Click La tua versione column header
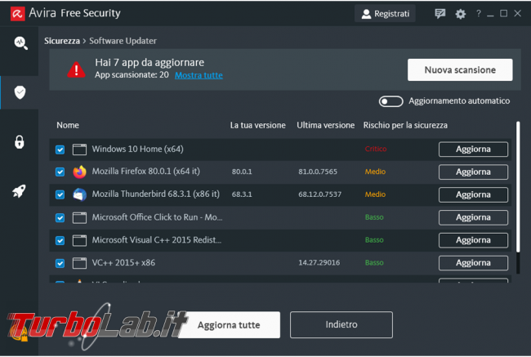 coord(257,125)
